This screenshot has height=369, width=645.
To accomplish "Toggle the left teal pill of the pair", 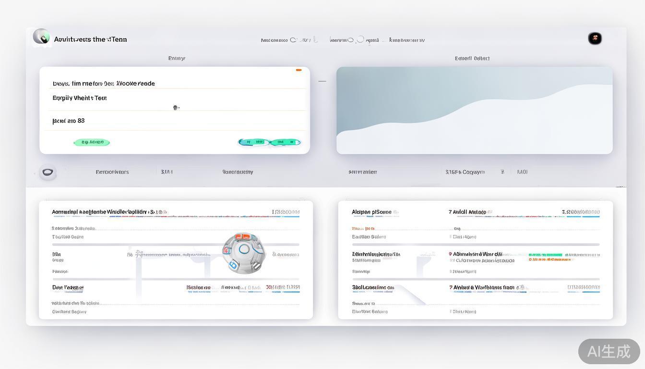I will click(x=254, y=142).
